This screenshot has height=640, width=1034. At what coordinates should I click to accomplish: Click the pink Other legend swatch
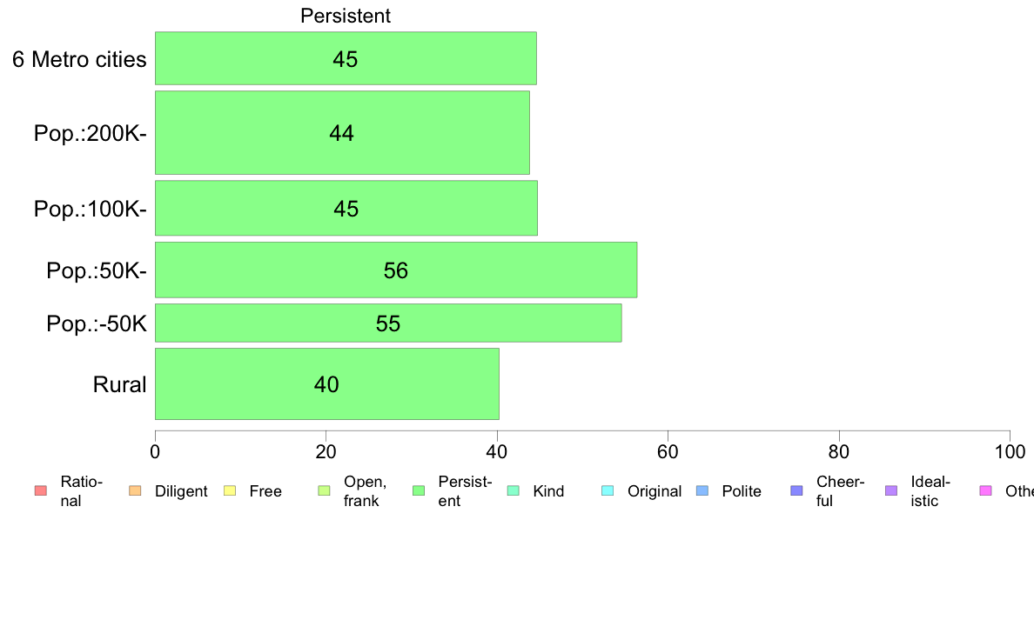click(x=986, y=491)
